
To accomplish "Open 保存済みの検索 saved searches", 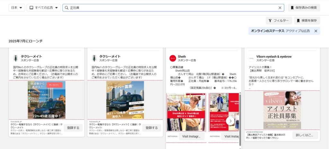I will 304,8.
